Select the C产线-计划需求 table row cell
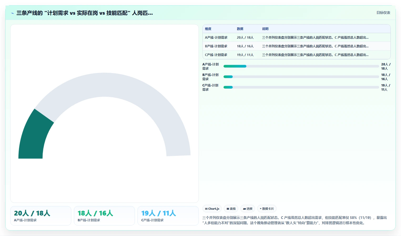This screenshot has width=401, height=236. [x=216, y=55]
